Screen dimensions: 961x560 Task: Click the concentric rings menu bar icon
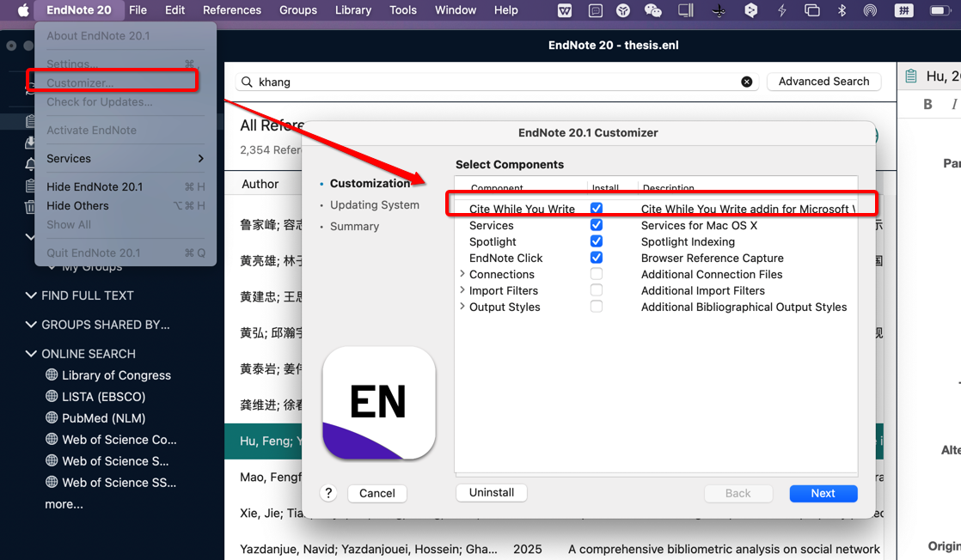tap(870, 10)
